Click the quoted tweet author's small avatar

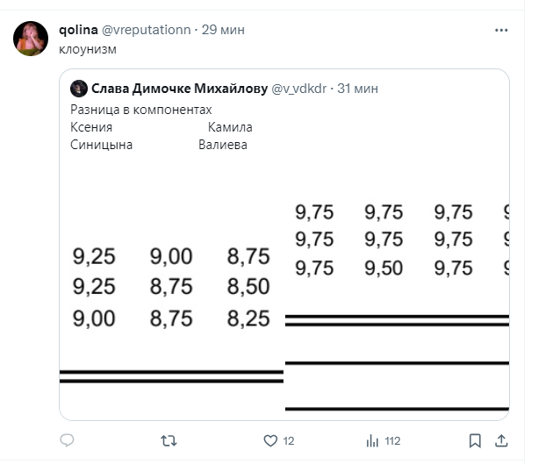(x=78, y=89)
